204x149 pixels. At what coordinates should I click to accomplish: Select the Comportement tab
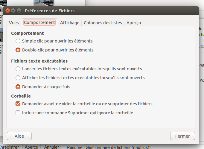pos(39,22)
